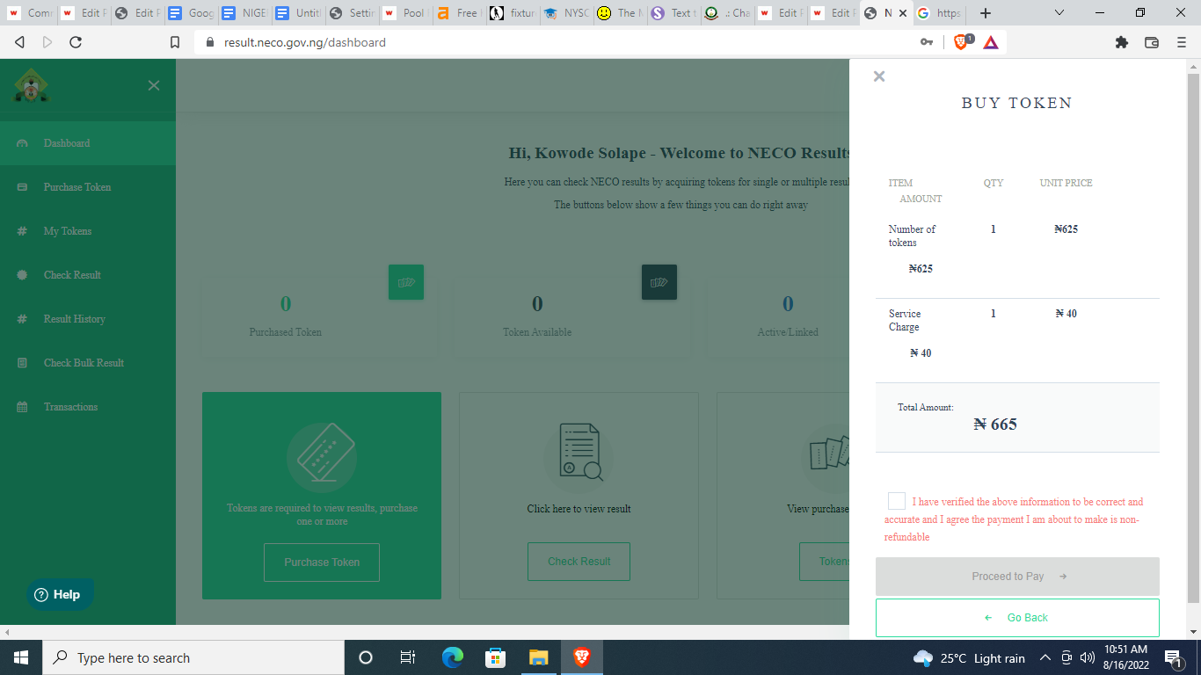Click the Dashboard gauge icon in sidebar

coord(22,143)
